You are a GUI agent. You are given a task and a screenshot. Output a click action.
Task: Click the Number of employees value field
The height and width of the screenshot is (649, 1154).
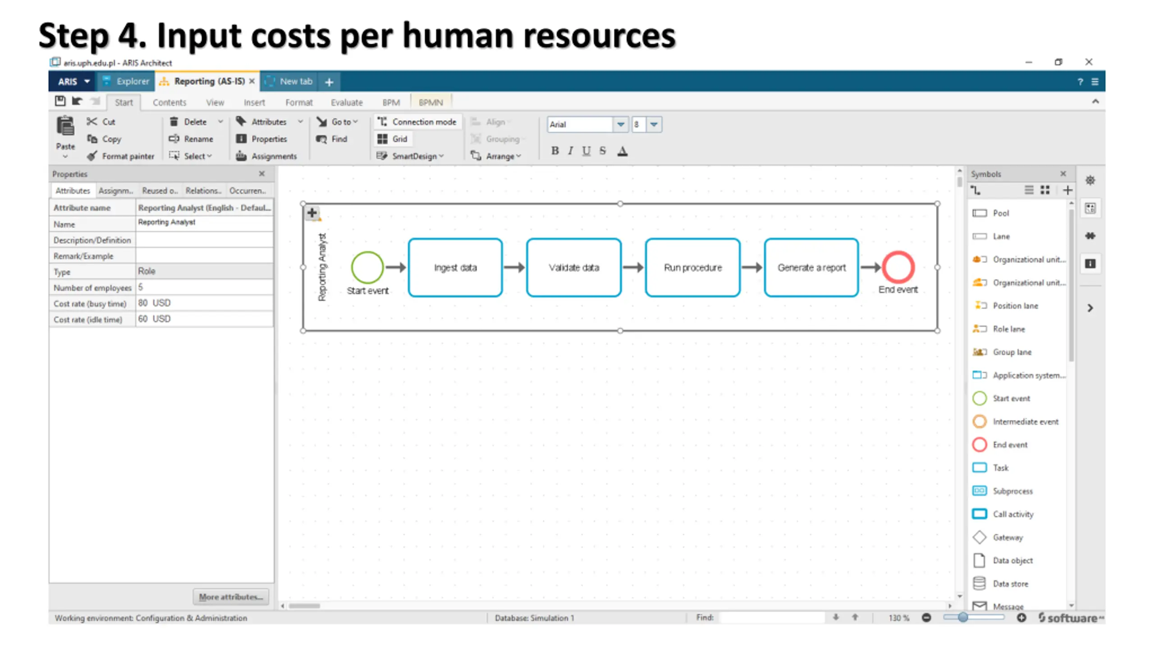pyautogui.click(x=204, y=288)
